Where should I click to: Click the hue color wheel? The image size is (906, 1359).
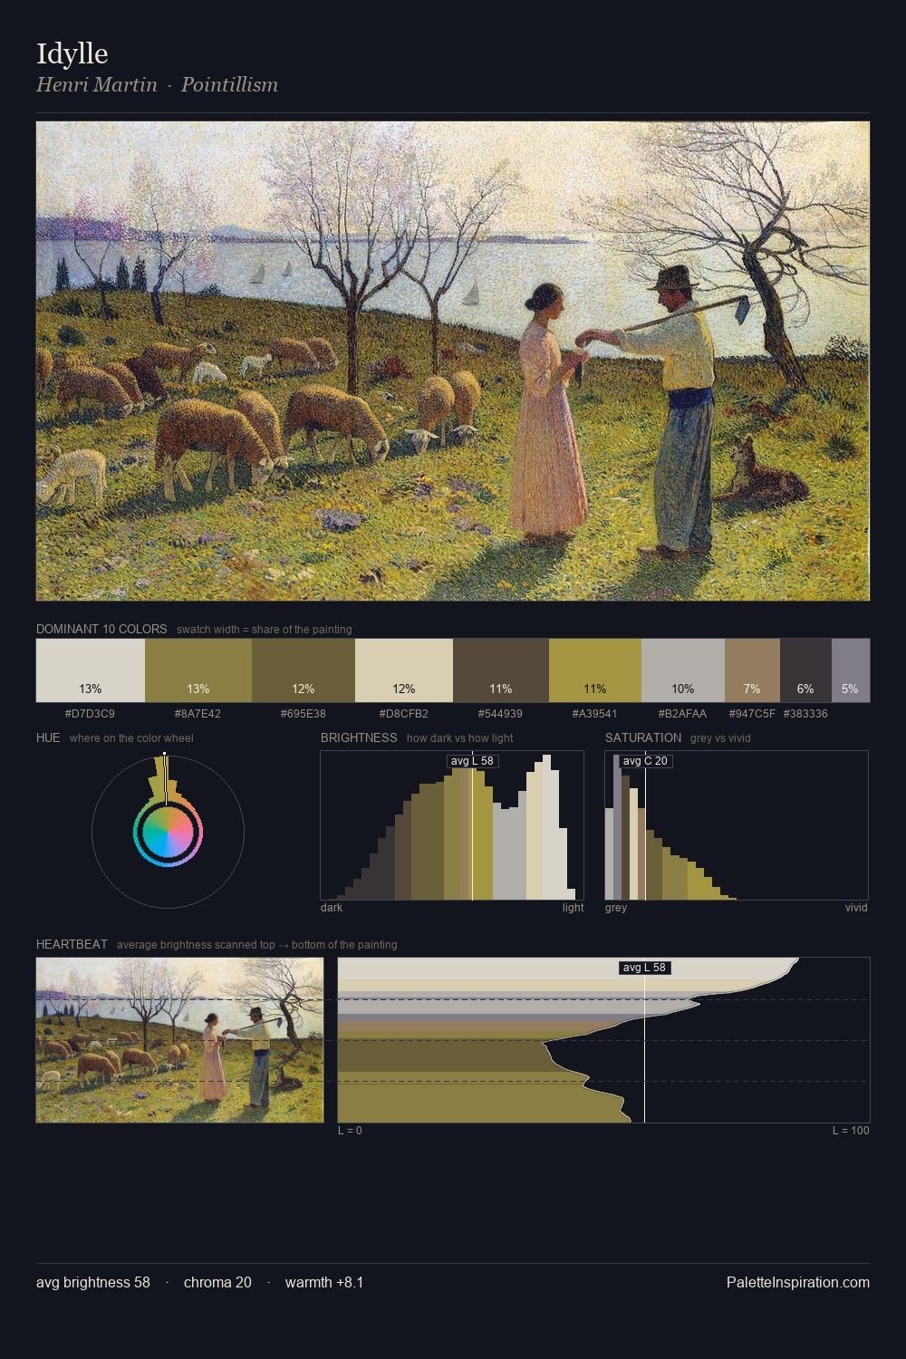[x=168, y=831]
